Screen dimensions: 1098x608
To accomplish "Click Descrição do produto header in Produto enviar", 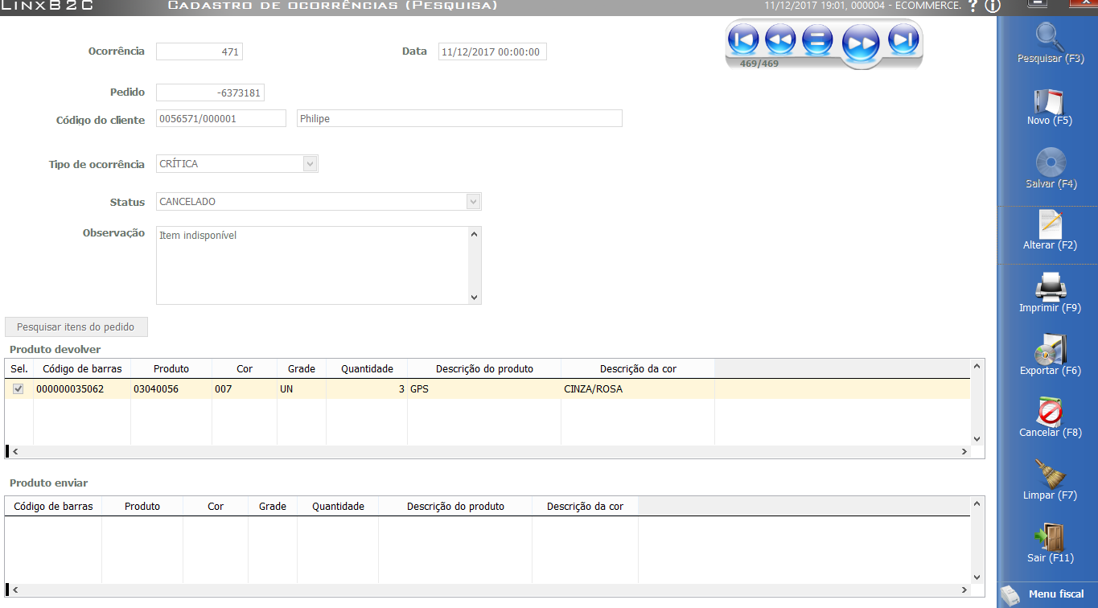I will (455, 507).
